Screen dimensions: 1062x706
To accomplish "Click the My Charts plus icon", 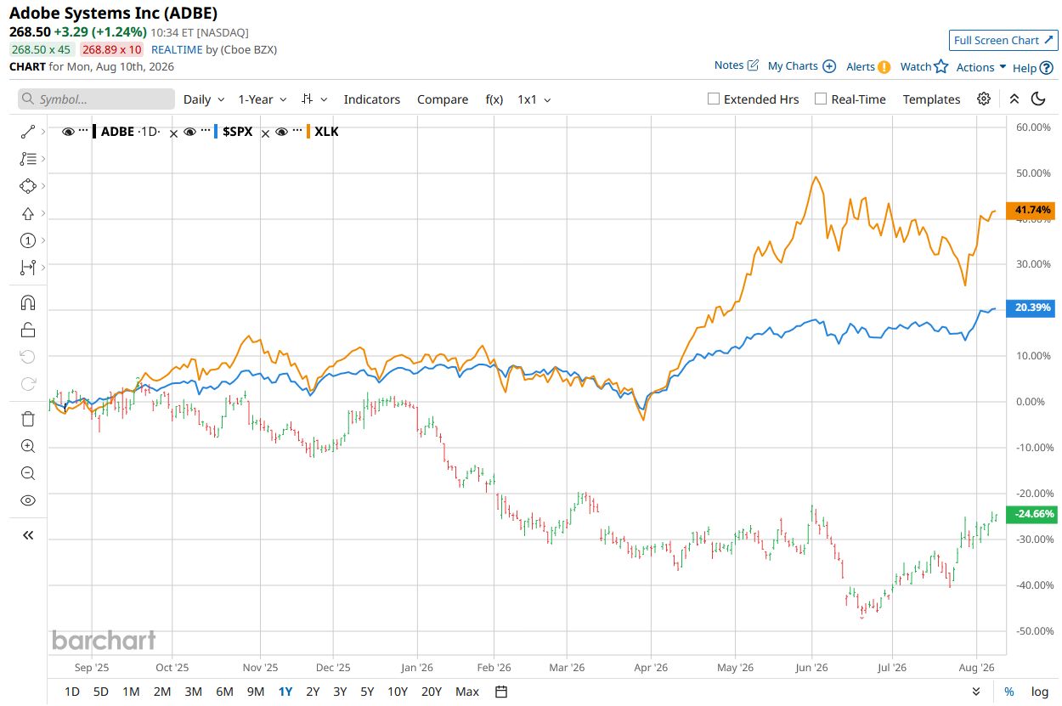I will [829, 66].
